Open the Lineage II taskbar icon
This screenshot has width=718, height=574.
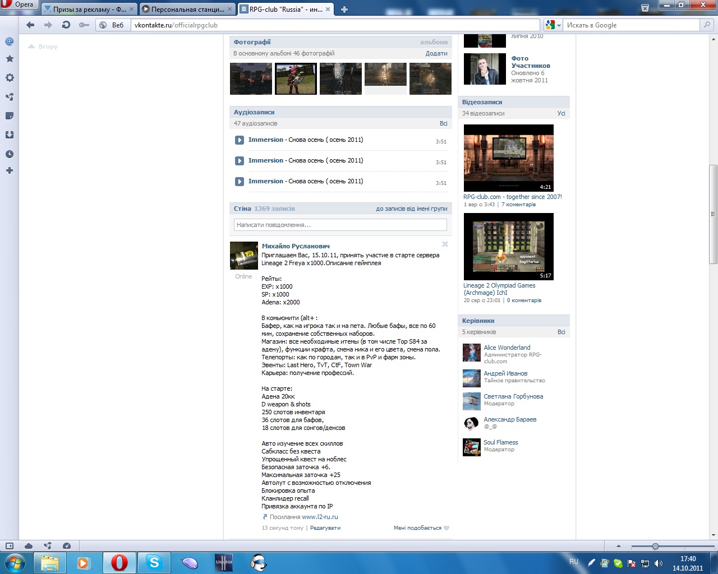pyautogui.click(x=223, y=562)
